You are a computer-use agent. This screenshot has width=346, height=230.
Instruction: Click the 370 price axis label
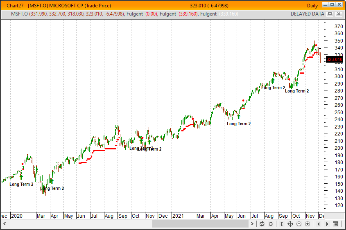pyautogui.click(x=339, y=26)
